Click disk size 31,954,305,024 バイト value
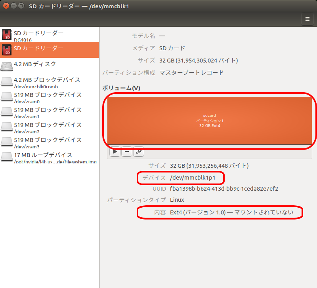This screenshot has width=317, height=288. click(199, 61)
